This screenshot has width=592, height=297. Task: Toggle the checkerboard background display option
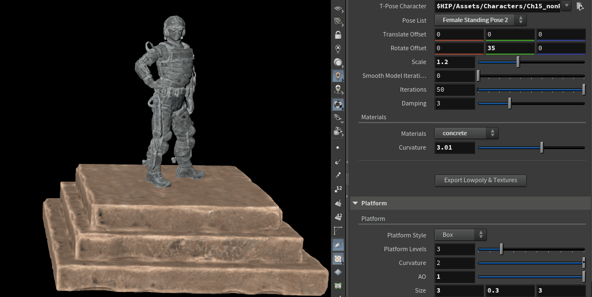(x=338, y=258)
